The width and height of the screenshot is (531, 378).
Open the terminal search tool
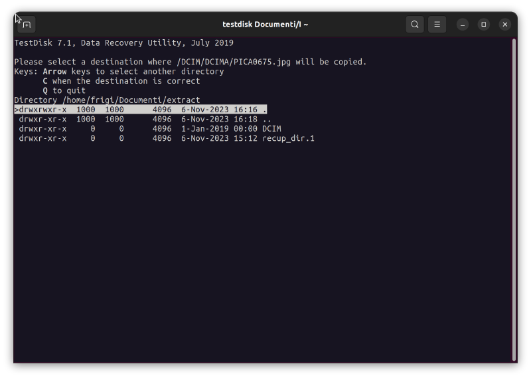(415, 25)
